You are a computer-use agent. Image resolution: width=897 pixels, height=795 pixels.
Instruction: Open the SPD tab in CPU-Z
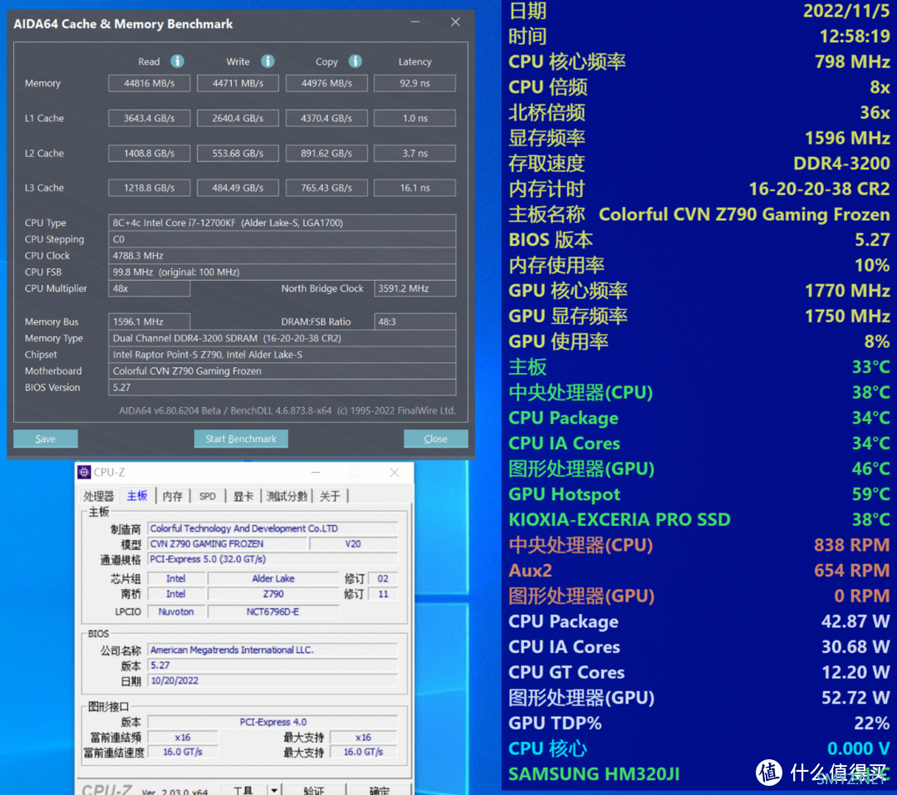coord(207,496)
